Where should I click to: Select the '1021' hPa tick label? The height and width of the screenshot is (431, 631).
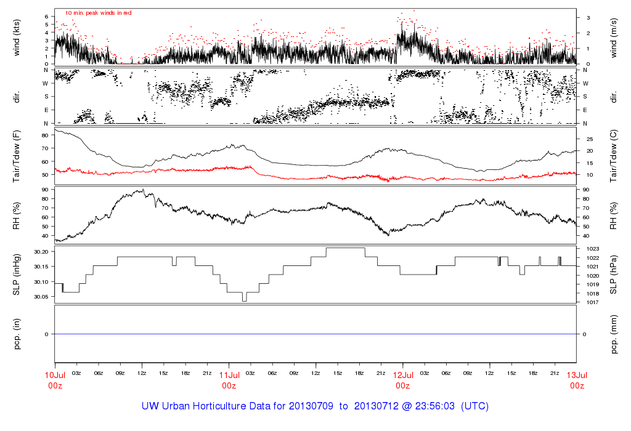coord(593,267)
